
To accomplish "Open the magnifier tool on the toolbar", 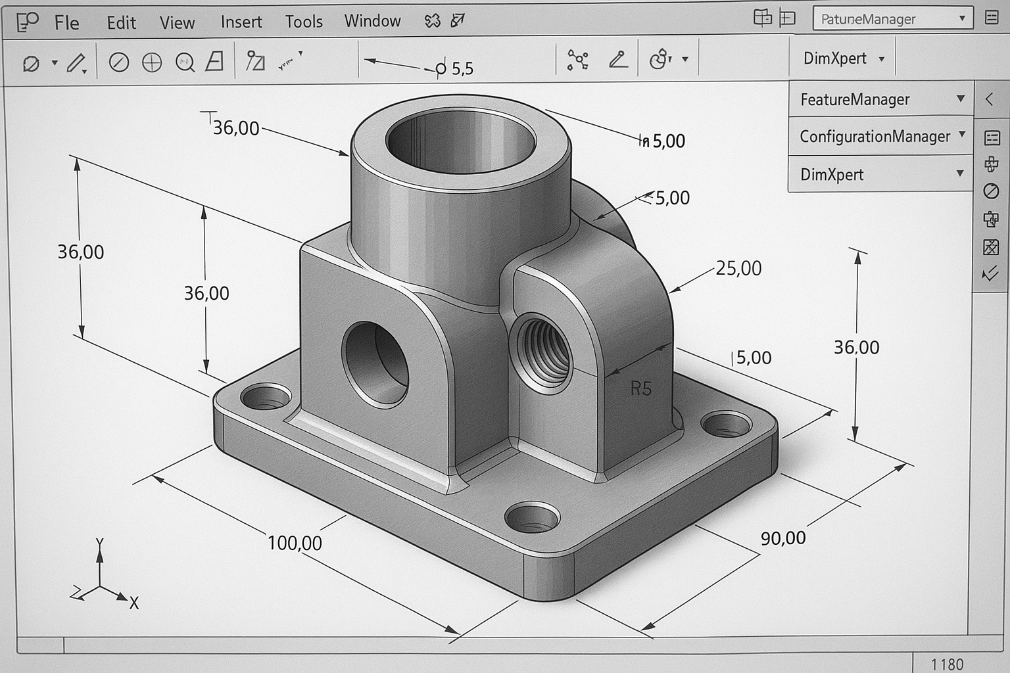I will pos(185,62).
